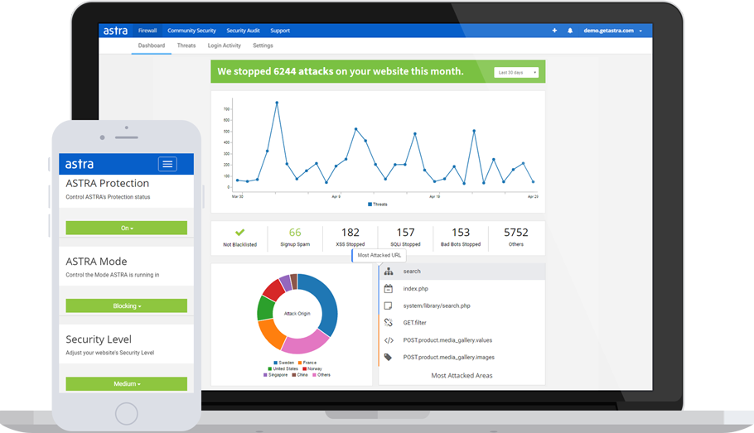Toggle Sweden in attack origin legend

click(283, 363)
